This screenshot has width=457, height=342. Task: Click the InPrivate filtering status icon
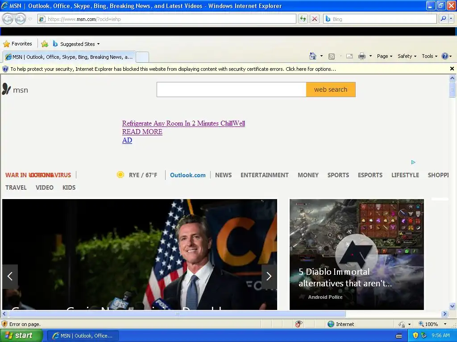299,324
